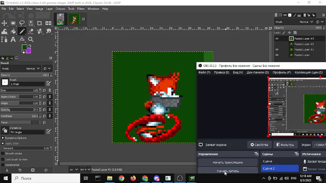Open the Colours menu
326x183 pixels.
tap(60, 9)
